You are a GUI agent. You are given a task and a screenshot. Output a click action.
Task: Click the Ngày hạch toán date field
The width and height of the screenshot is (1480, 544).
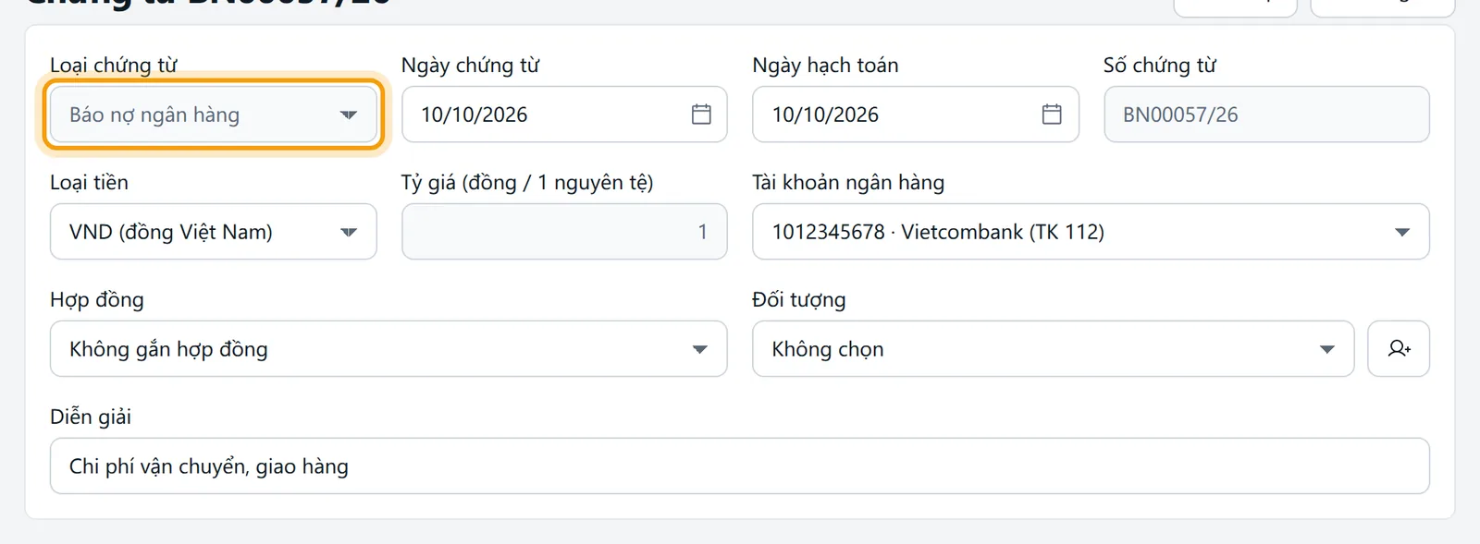(916, 115)
